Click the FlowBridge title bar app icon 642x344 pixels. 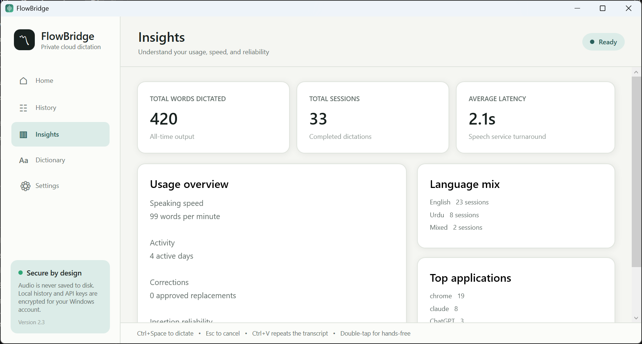tap(9, 8)
